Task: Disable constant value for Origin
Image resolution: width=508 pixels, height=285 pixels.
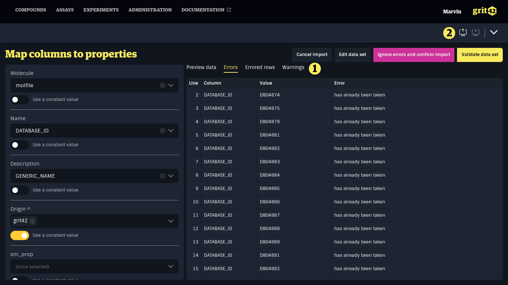Action: (x=20, y=235)
